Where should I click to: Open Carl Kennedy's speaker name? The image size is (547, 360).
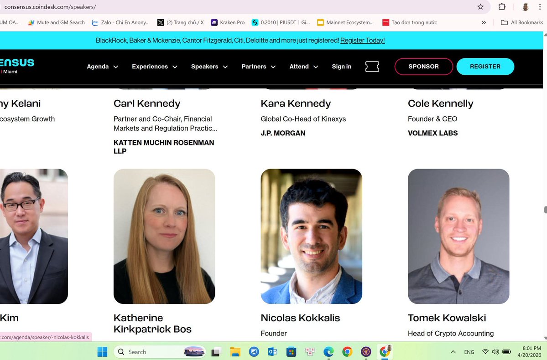tap(147, 103)
